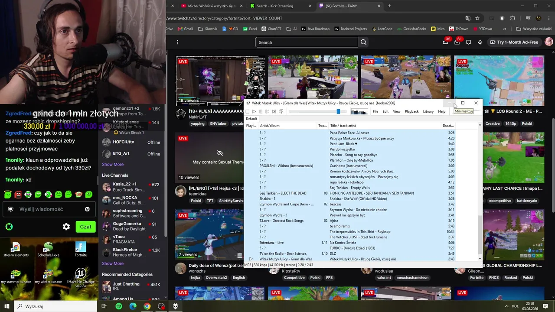Select the Default playlist tab

click(251, 119)
